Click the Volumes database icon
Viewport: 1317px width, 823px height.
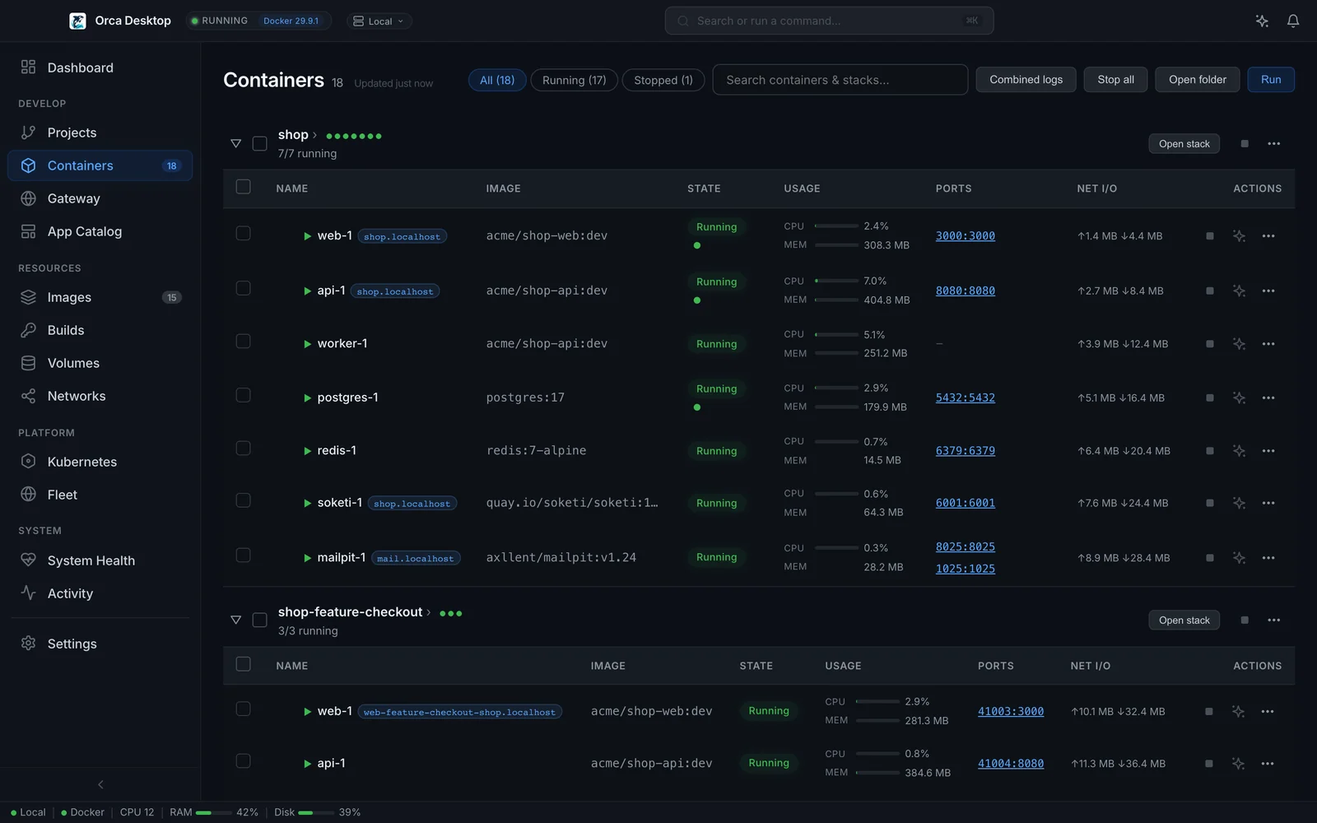click(28, 363)
